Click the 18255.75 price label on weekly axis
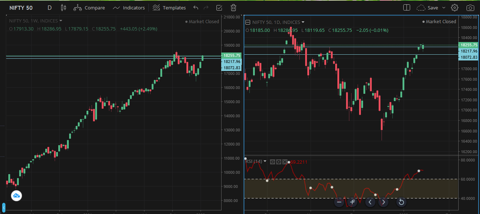The image size is (480, 214). tap(232, 55)
